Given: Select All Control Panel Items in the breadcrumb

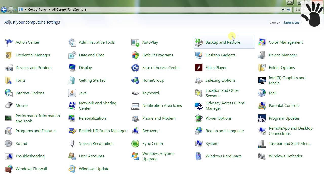Looking at the screenshot, I should coord(67,10).
